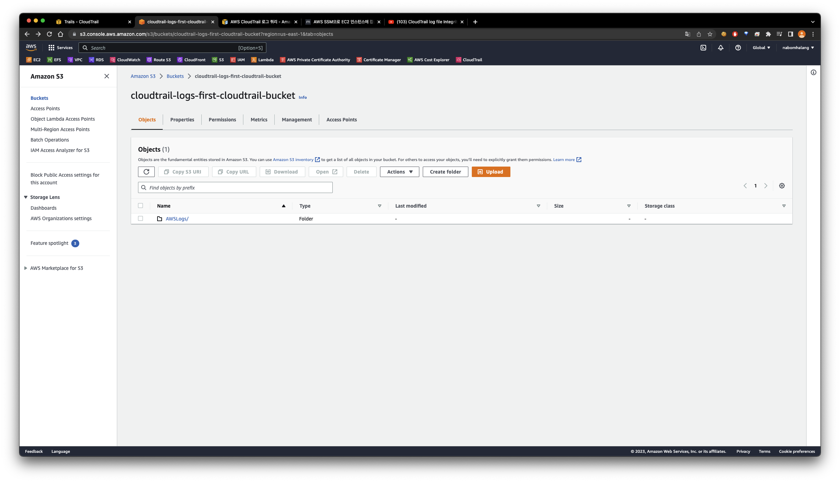Switch to the Properties tab
This screenshot has height=482, width=840.
[x=182, y=120]
